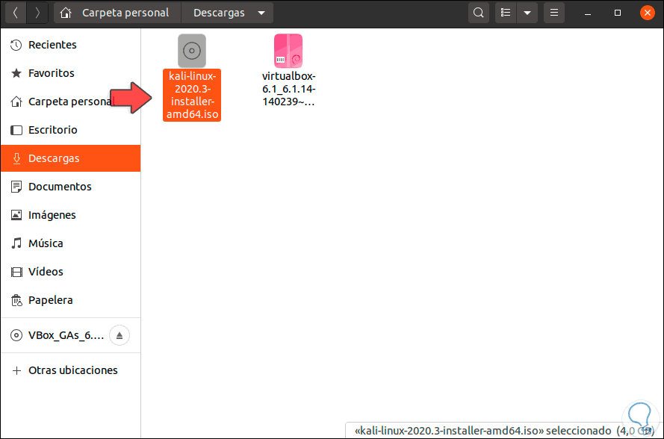
Task: Click the home icon in path bar
Action: 65,13
